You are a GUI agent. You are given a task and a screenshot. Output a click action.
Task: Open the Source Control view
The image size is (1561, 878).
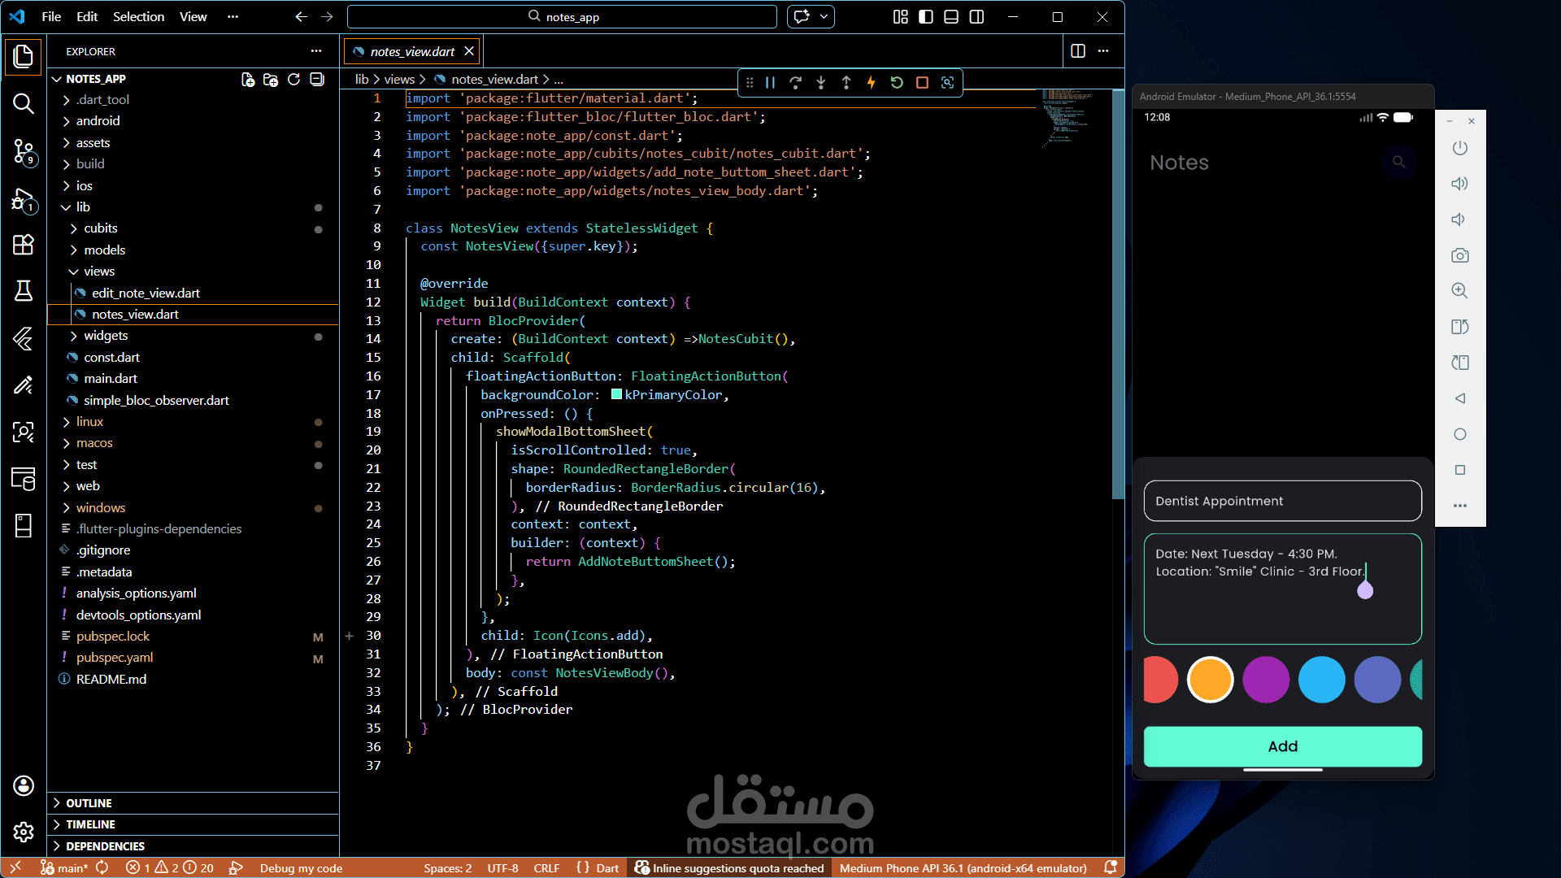click(x=24, y=151)
